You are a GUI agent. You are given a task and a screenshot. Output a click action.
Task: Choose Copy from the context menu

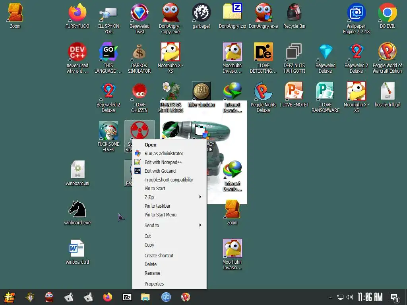[169, 245]
